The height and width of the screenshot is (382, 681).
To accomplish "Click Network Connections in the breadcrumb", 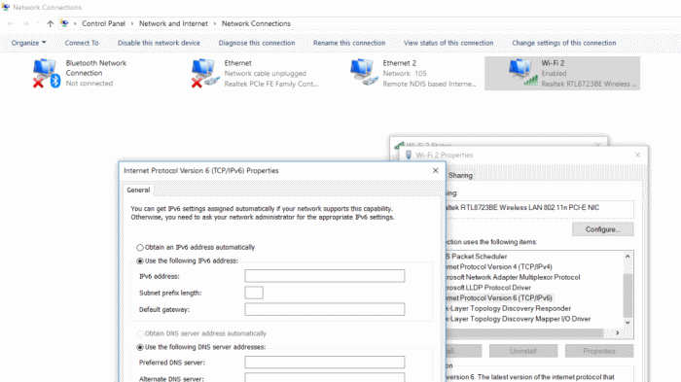I will pyautogui.click(x=256, y=23).
